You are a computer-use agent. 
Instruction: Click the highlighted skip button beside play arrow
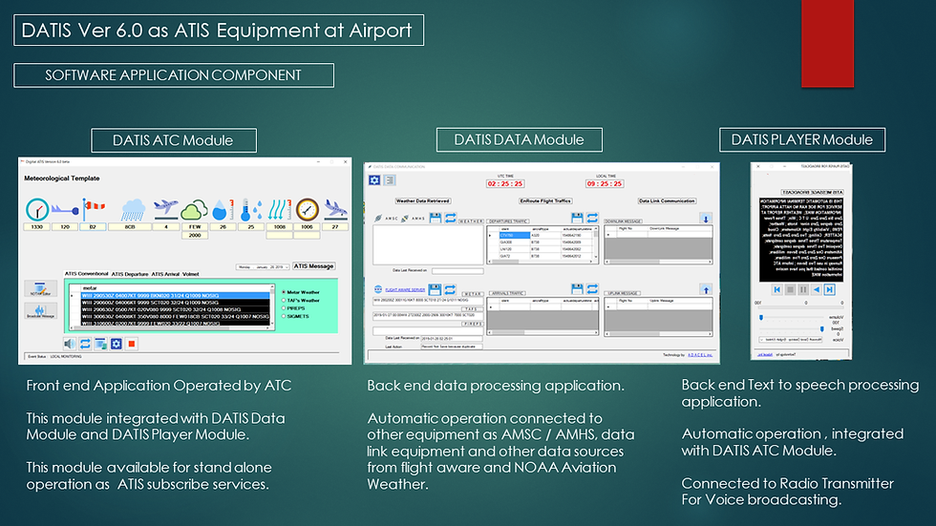click(x=829, y=290)
